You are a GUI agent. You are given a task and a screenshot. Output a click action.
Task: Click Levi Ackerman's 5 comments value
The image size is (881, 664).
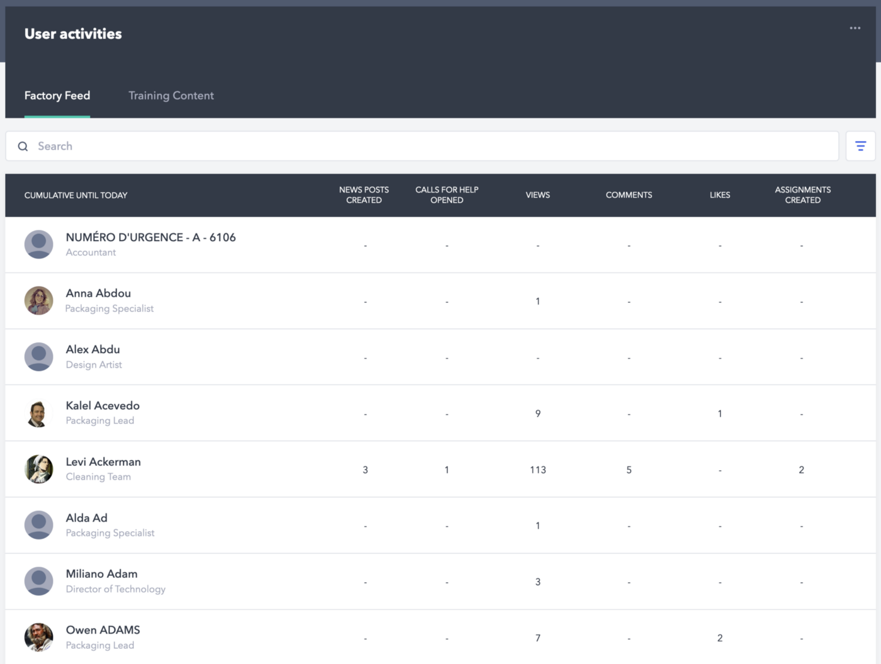click(629, 470)
